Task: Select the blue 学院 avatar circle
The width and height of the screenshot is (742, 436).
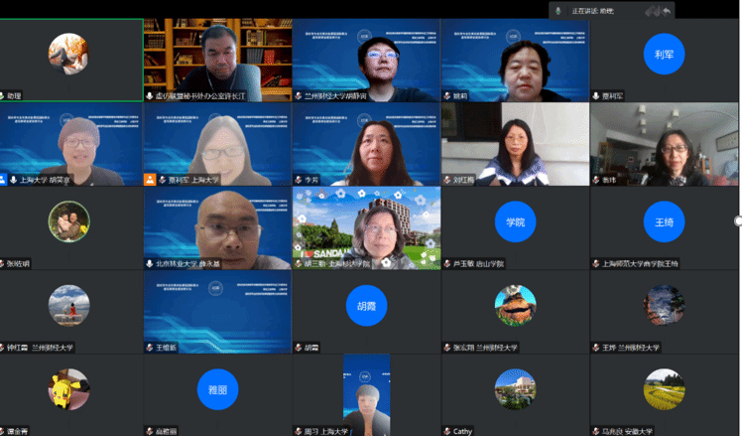Action: click(x=515, y=221)
